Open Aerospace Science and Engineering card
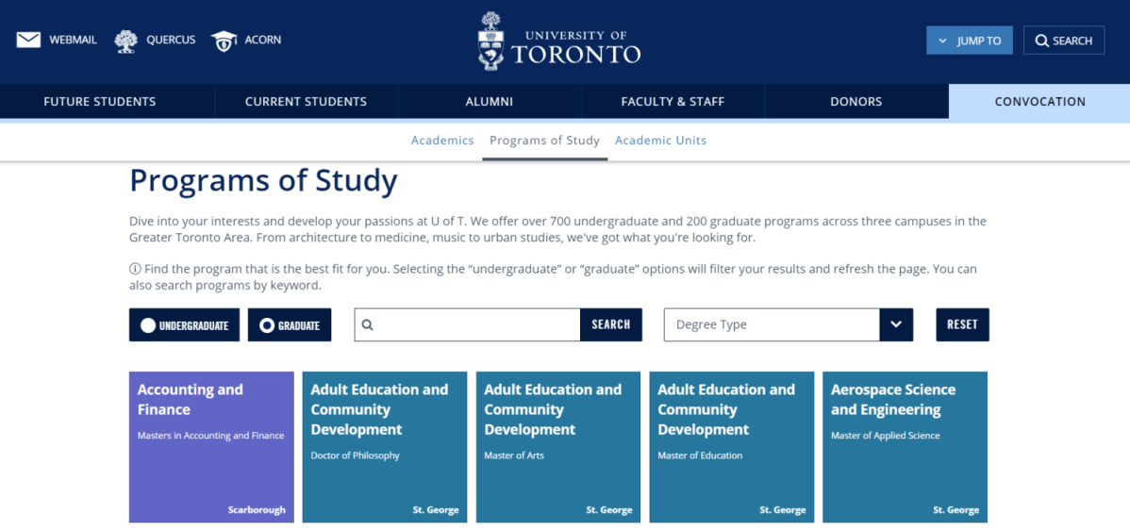1130x530 pixels. [906, 447]
